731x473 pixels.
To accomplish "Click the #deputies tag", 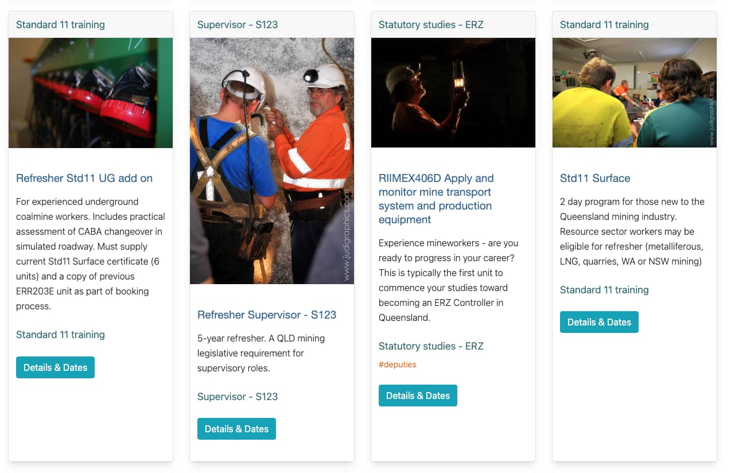I will 398,365.
